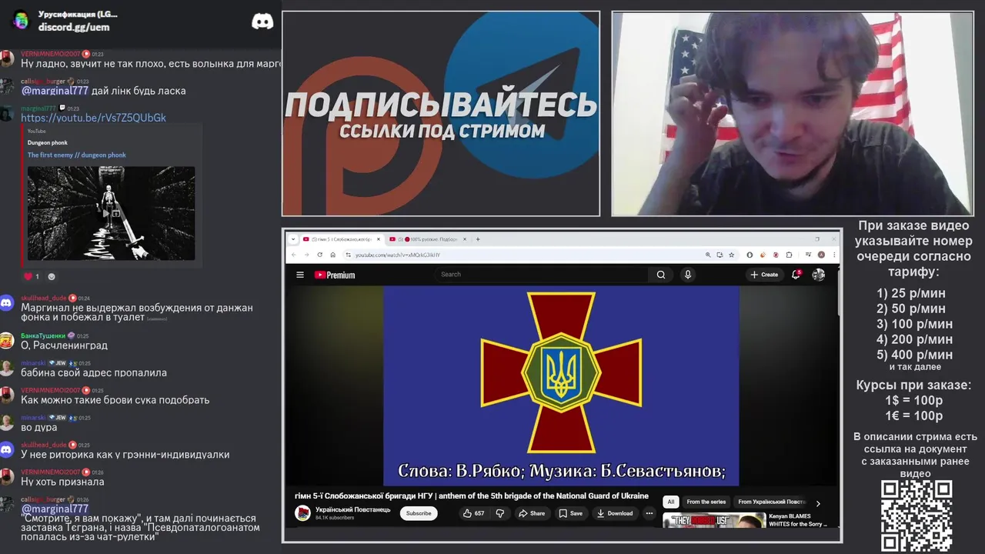
Task: Click the @marginal777 mention at bottom message
Action: (55, 509)
